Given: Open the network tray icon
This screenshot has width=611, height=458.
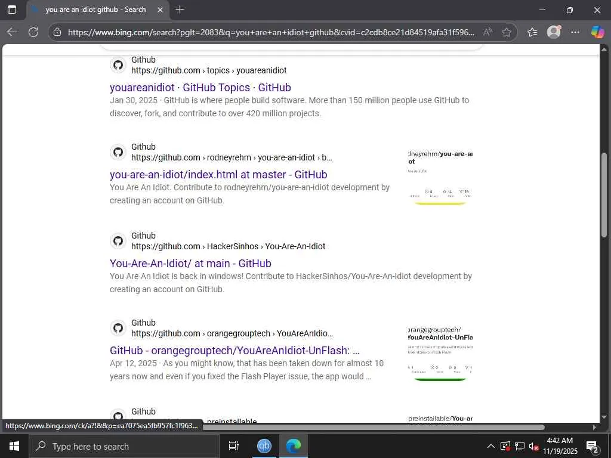Looking at the screenshot, I should click(520, 446).
